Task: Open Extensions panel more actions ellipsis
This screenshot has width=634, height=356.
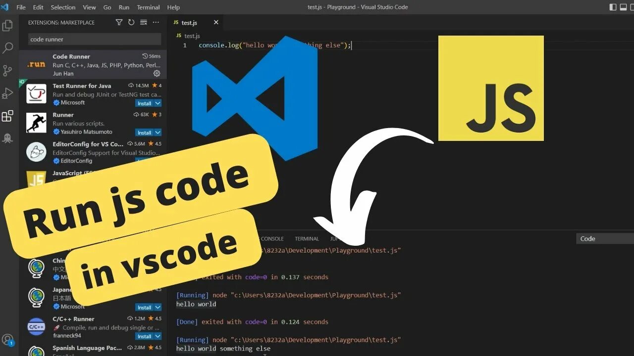Action: (156, 22)
